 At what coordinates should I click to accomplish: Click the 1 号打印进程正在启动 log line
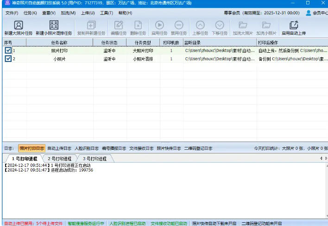(x=47, y=165)
